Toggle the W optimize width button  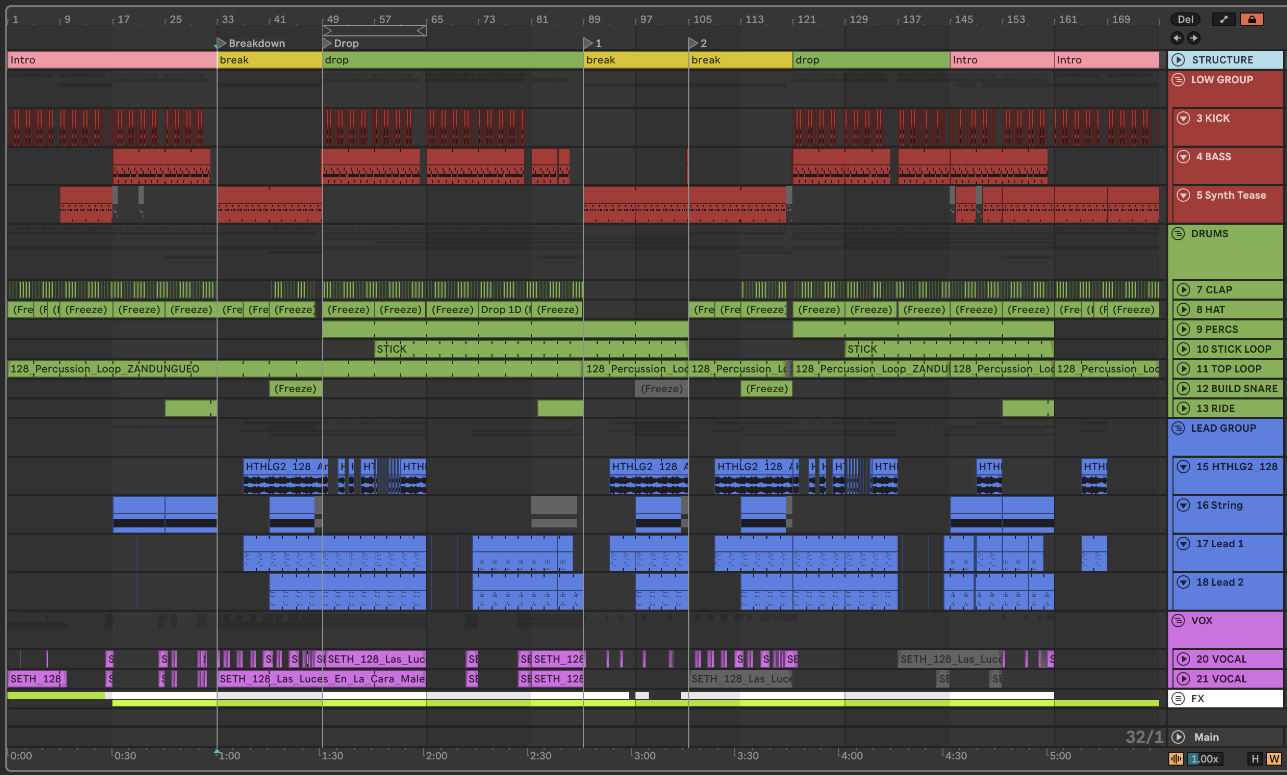1273,758
